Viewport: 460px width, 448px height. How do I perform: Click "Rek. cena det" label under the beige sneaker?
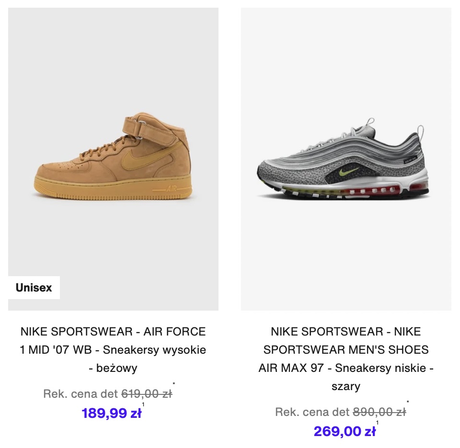pos(80,394)
